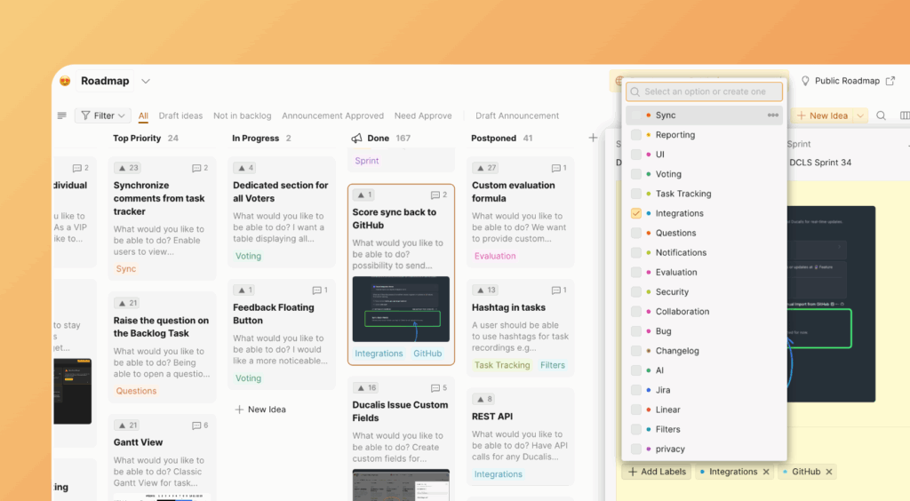Click New Idea under In Progress column
This screenshot has height=501, width=910.
point(260,410)
